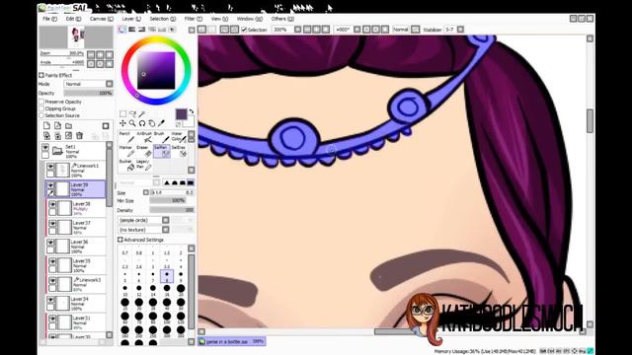
Task: Select the Legacy Pen tool
Action: [144, 165]
